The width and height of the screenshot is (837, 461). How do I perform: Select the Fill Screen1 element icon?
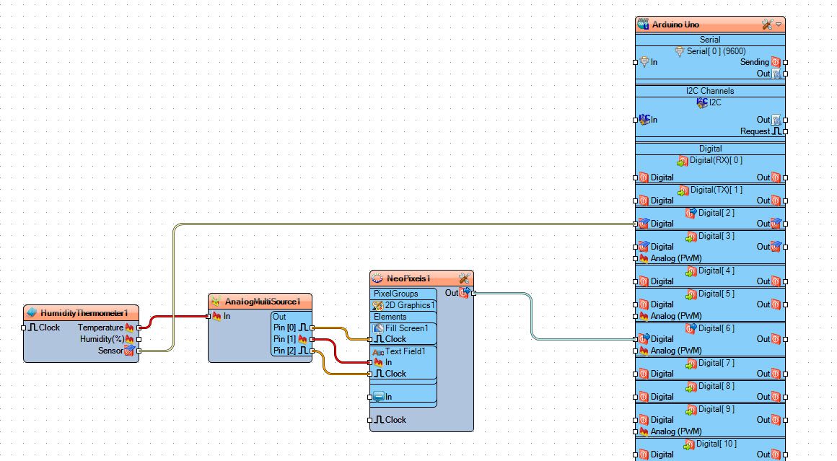[379, 328]
